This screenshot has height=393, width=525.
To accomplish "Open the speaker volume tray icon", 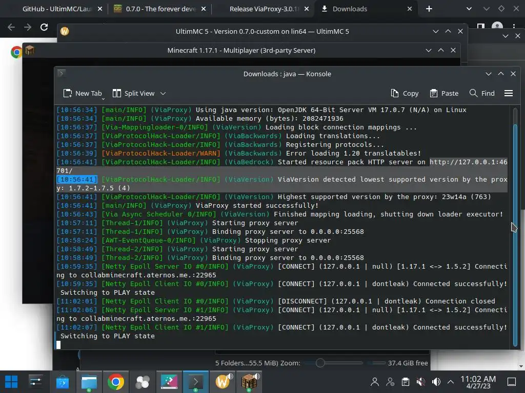I will coord(436,382).
